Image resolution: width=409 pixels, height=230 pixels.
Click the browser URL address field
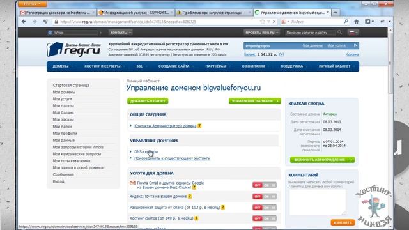tap(159, 22)
